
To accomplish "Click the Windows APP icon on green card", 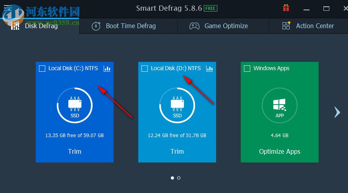I will (279, 105).
